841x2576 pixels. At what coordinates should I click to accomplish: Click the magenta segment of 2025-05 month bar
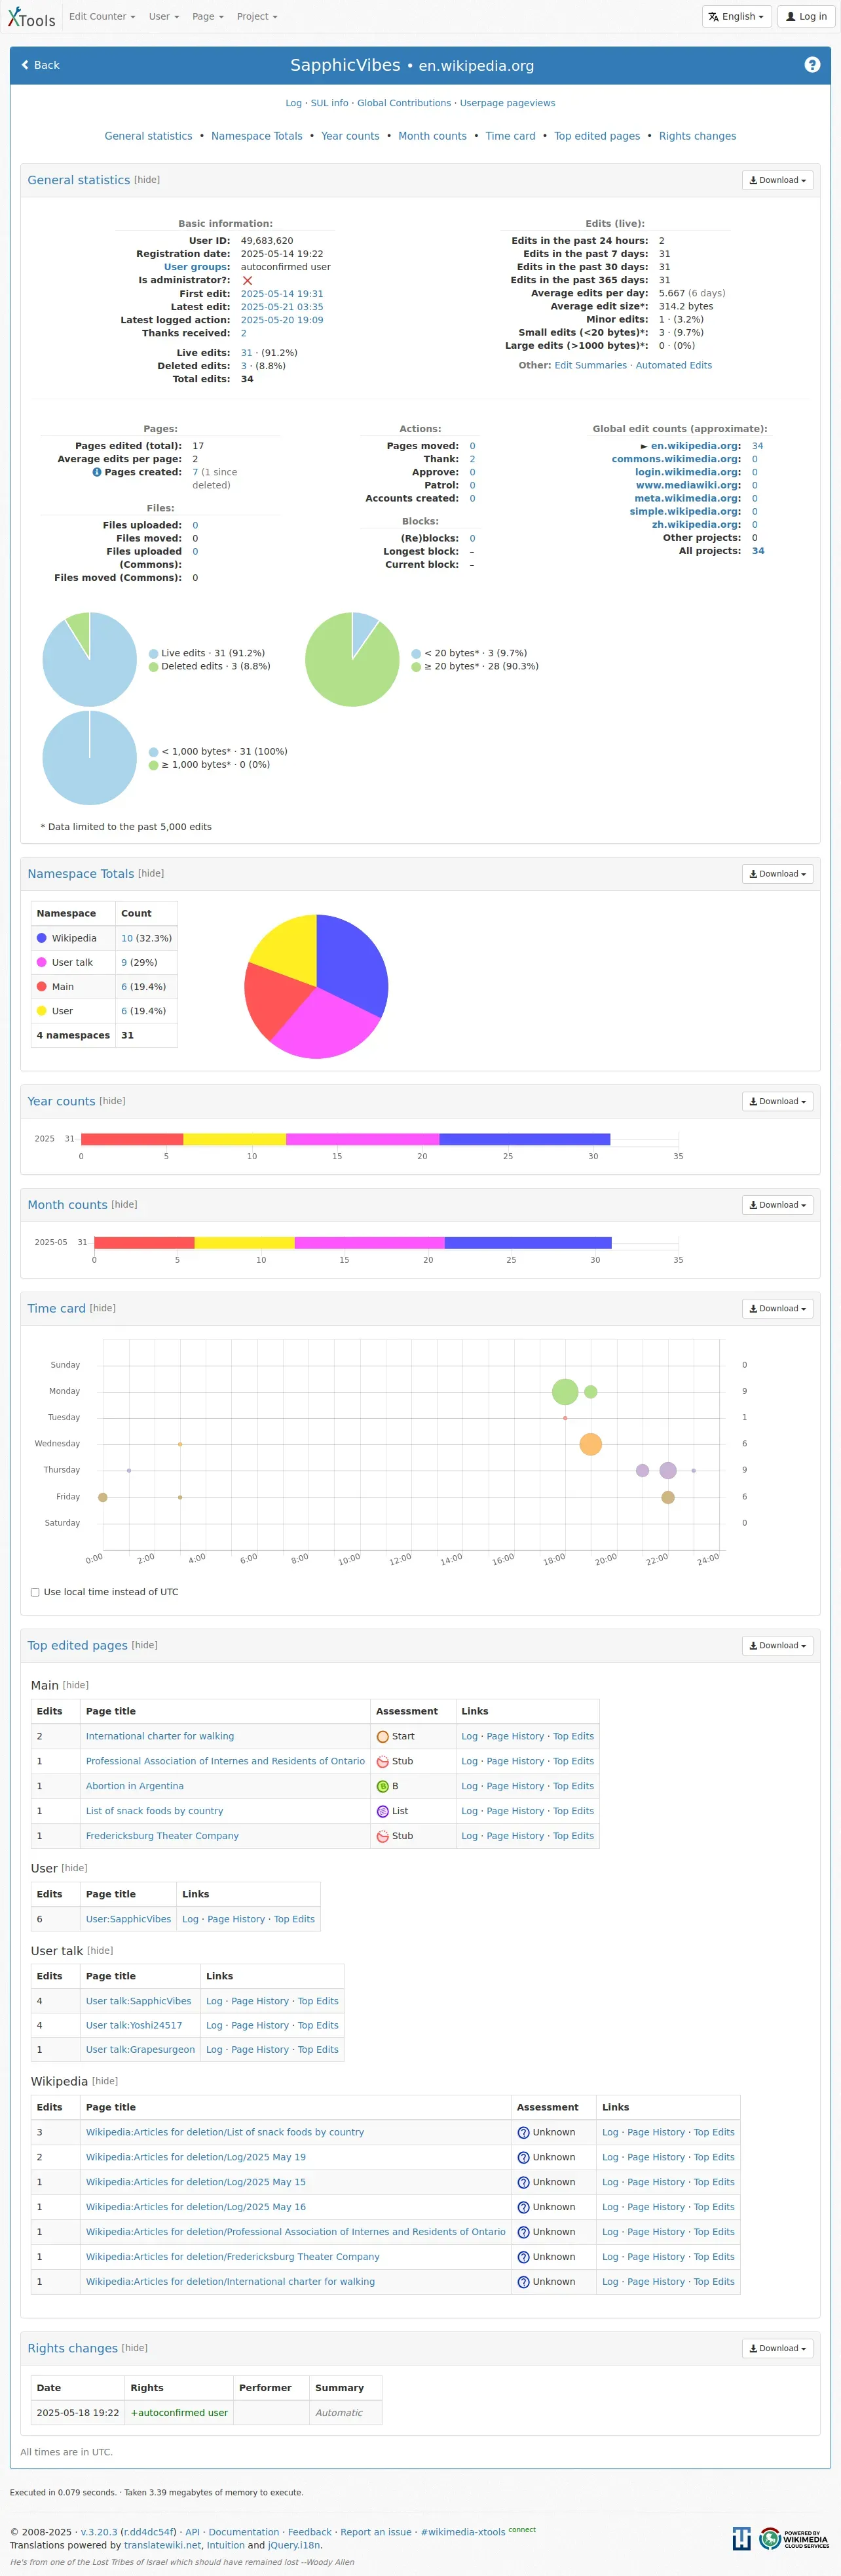[369, 1243]
